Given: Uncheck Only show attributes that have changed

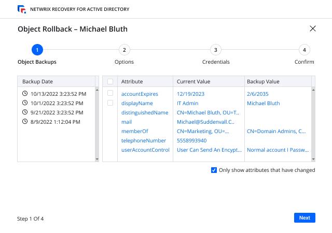Looking at the screenshot, I should click(x=214, y=170).
